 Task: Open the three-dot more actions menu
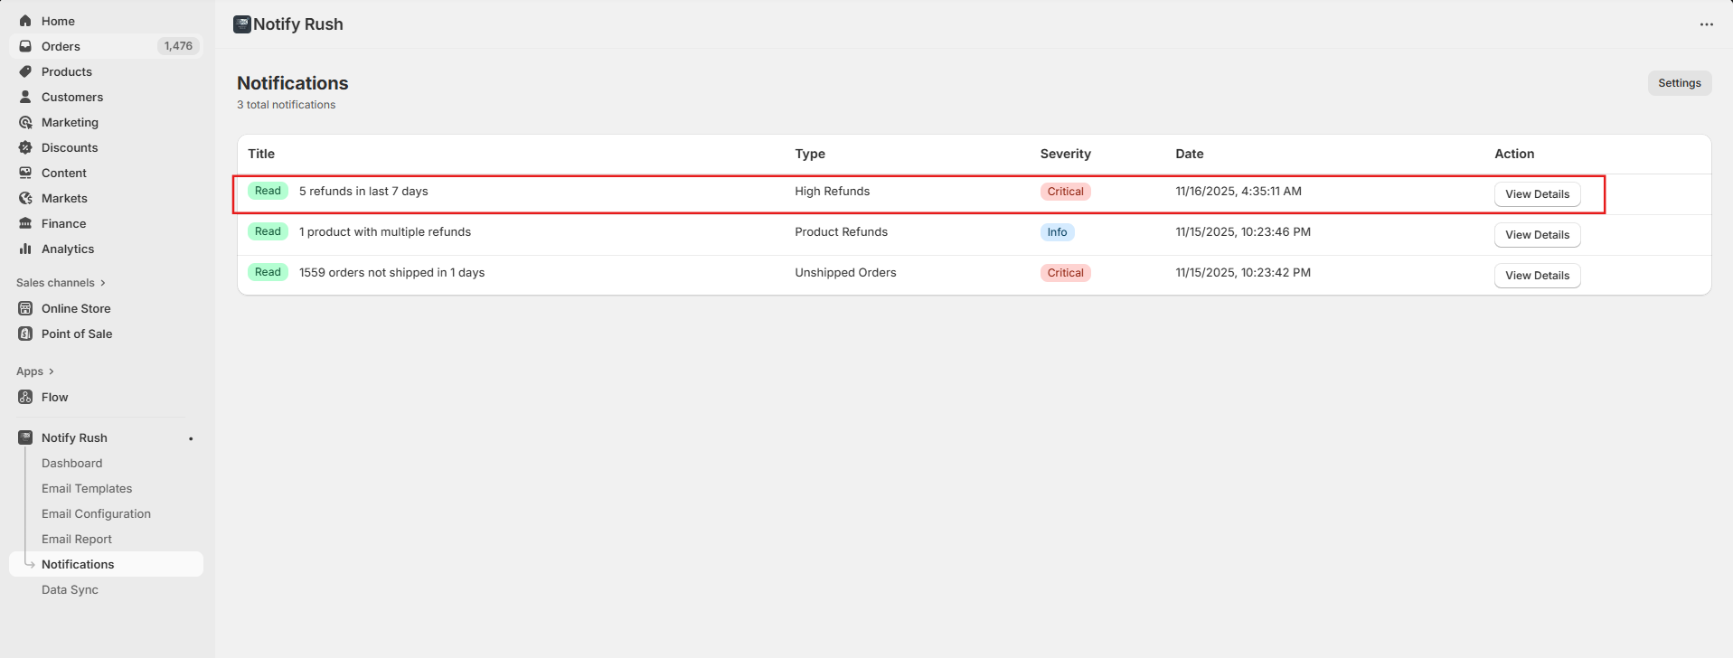(1706, 24)
